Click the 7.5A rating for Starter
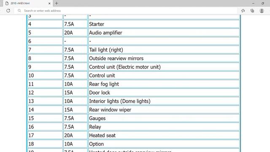 (x=76, y=24)
